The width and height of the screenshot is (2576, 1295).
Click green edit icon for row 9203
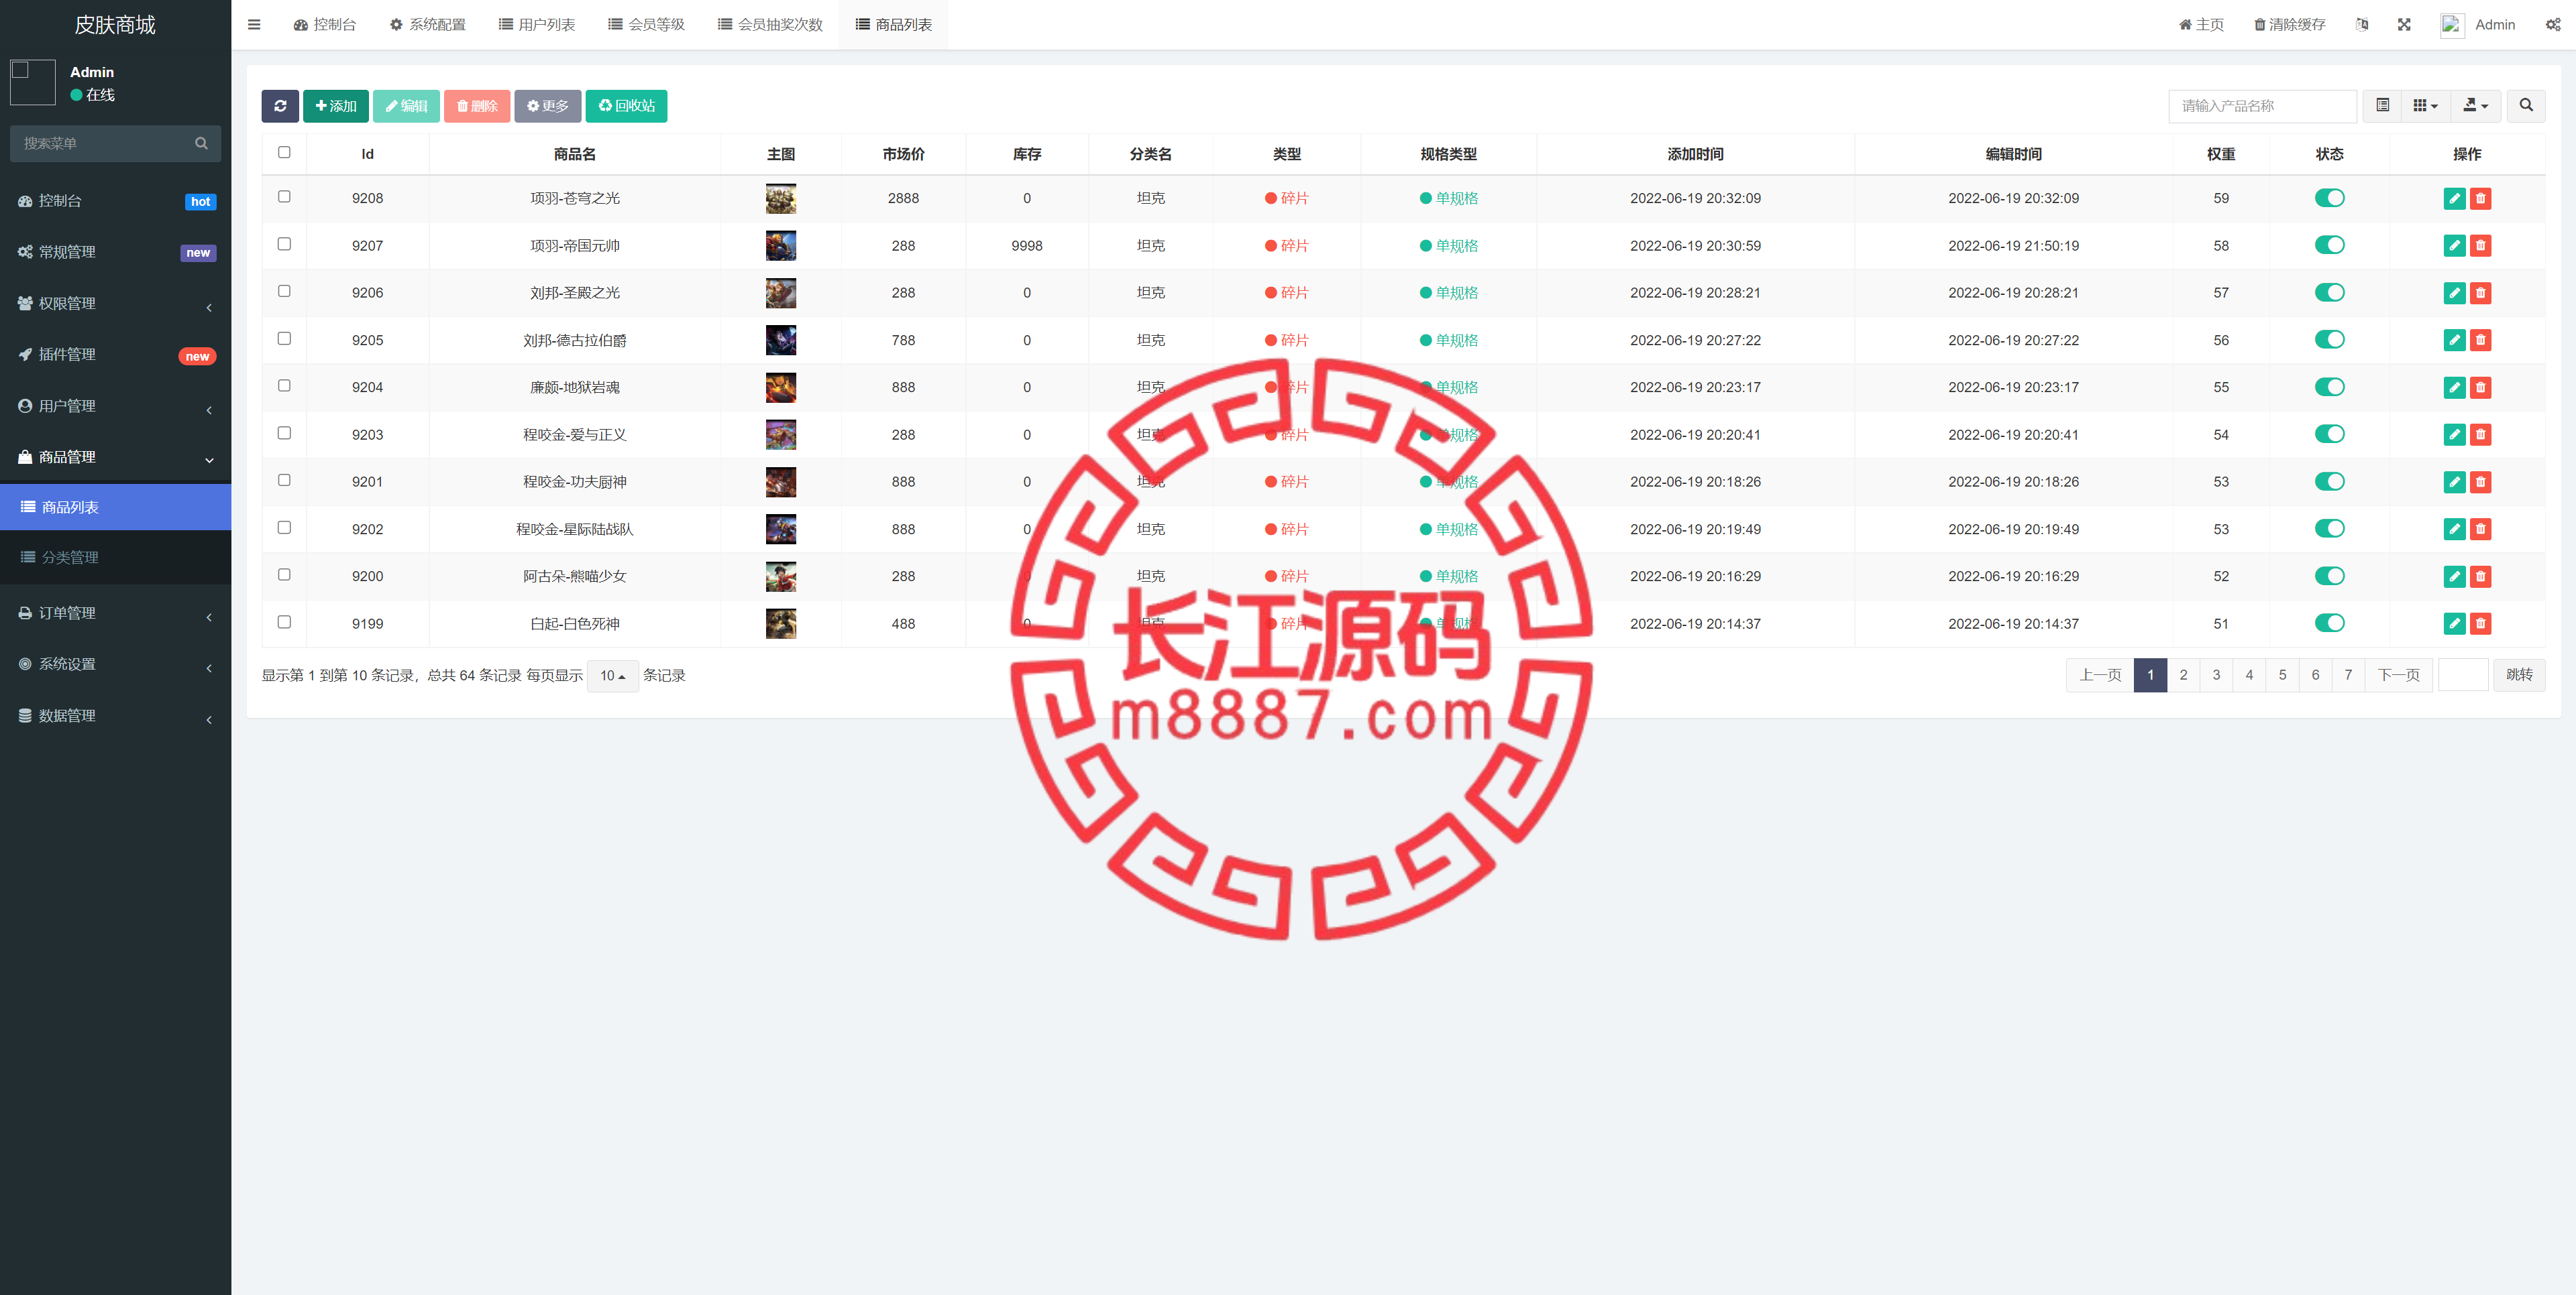pyautogui.click(x=2454, y=434)
